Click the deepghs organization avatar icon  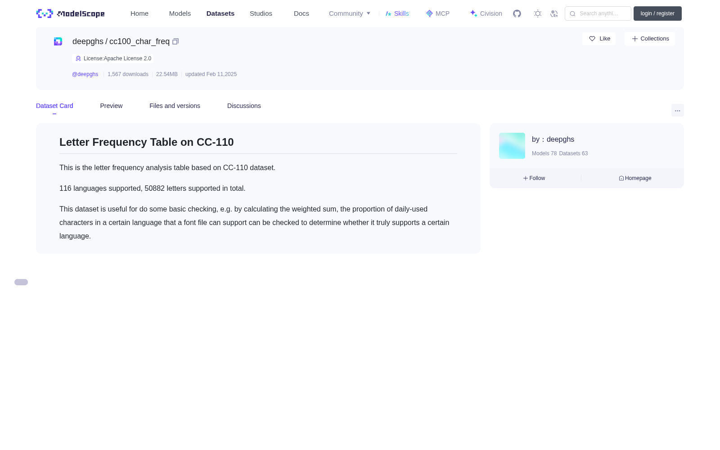click(x=58, y=41)
